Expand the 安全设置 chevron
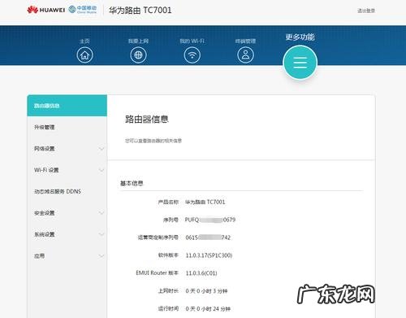This screenshot has width=406, height=318. pos(101,213)
